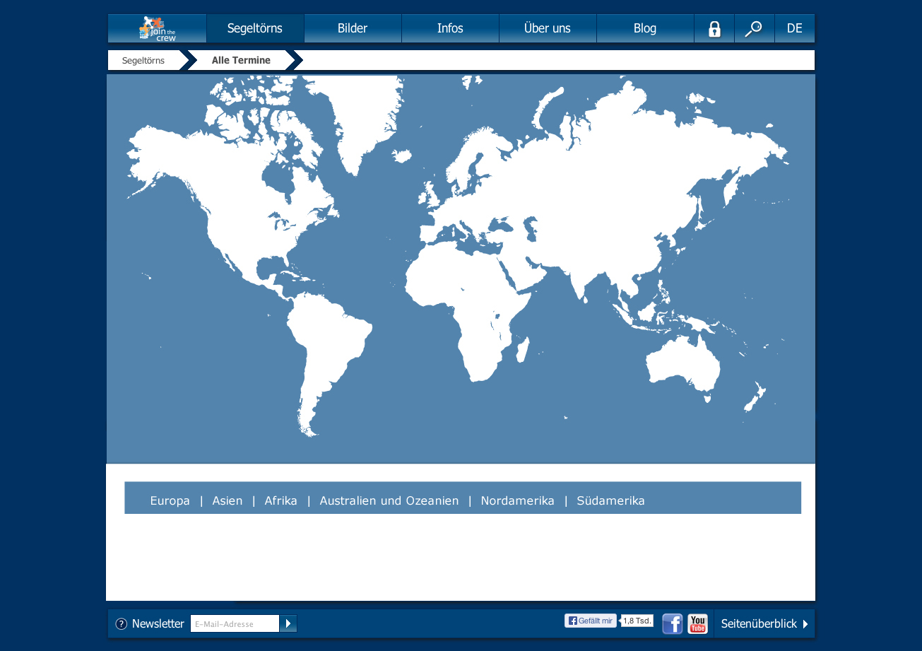The image size is (922, 651).
Task: Click the Segeltörns breadcrumb
Action: tap(143, 61)
